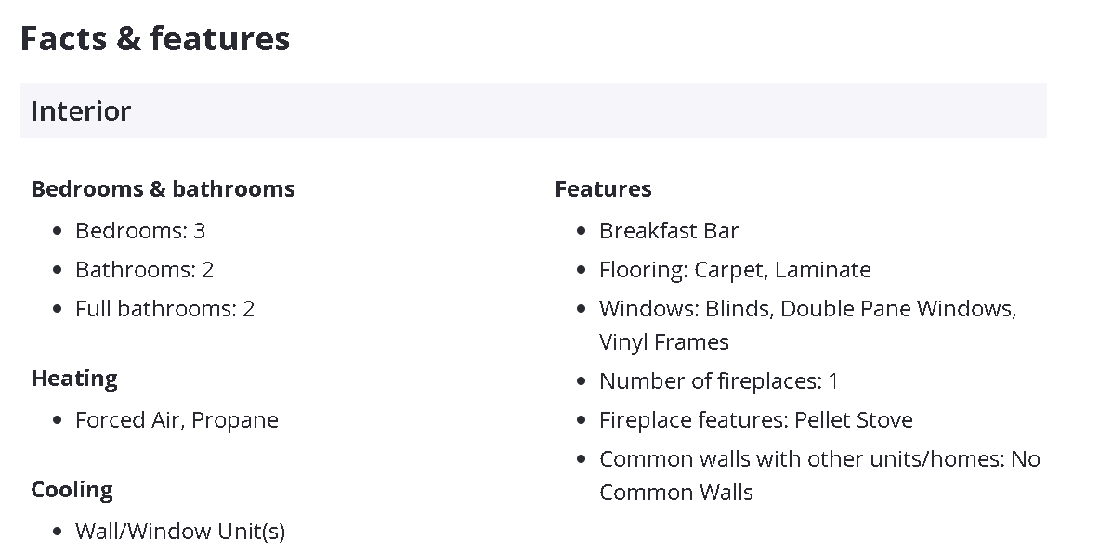Select the Full bathrooms: 2 entry

pyautogui.click(x=164, y=309)
